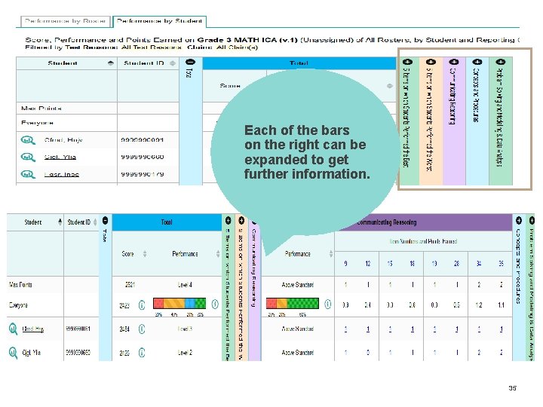Expand Concepts and Procedures bar in upper table
This screenshot has width=543, height=407.
click(477, 62)
